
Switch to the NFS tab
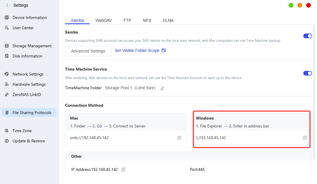[x=147, y=20]
